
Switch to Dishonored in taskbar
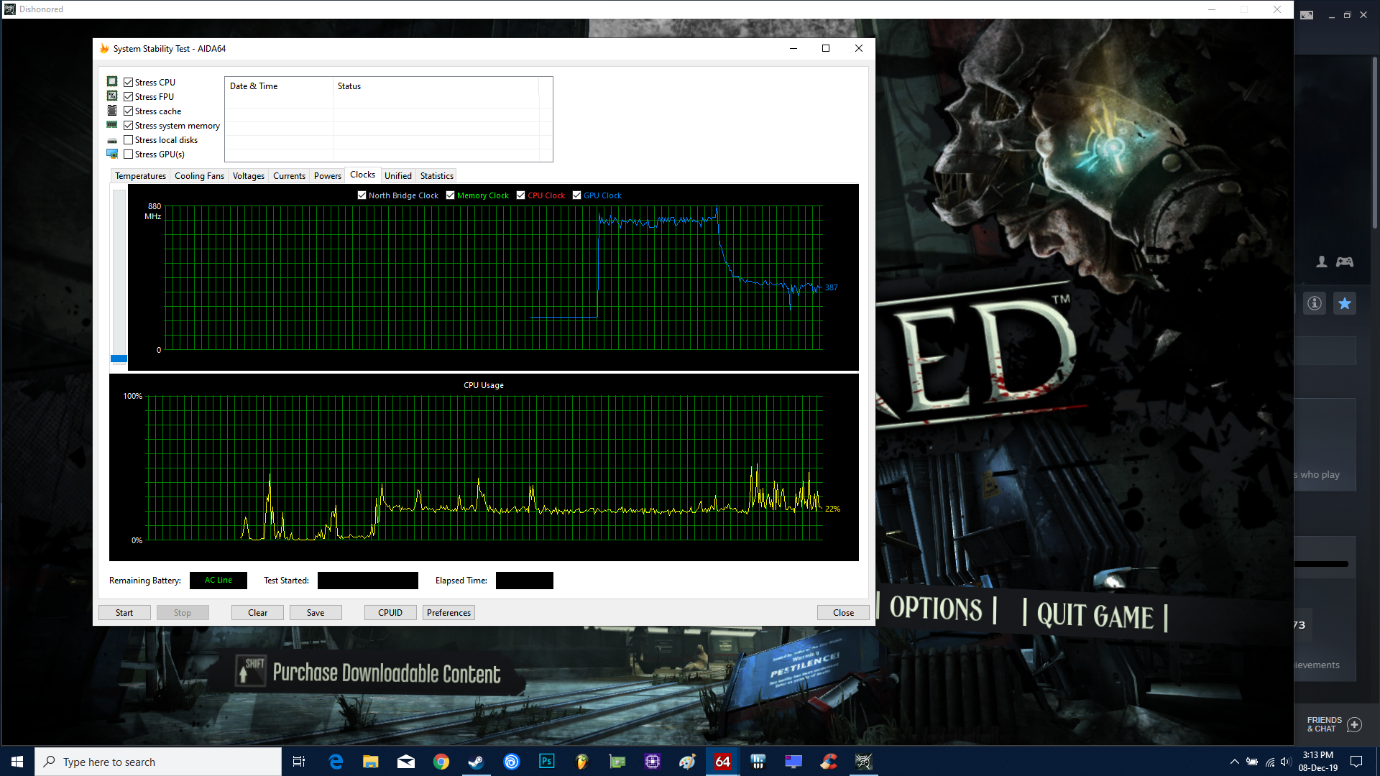click(x=864, y=762)
